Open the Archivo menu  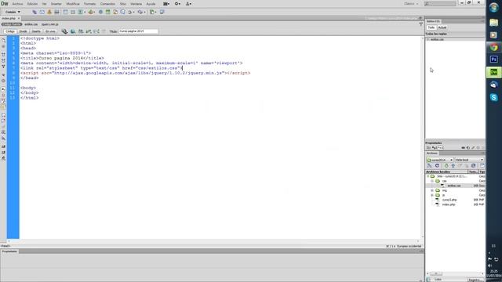[x=17, y=4]
